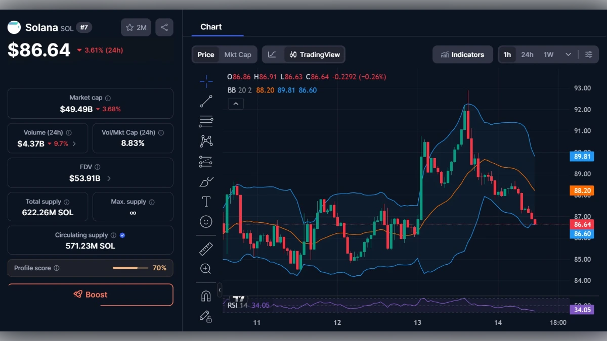Open the Indicators panel
Screen dimensions: 607x341
[x=462, y=54]
